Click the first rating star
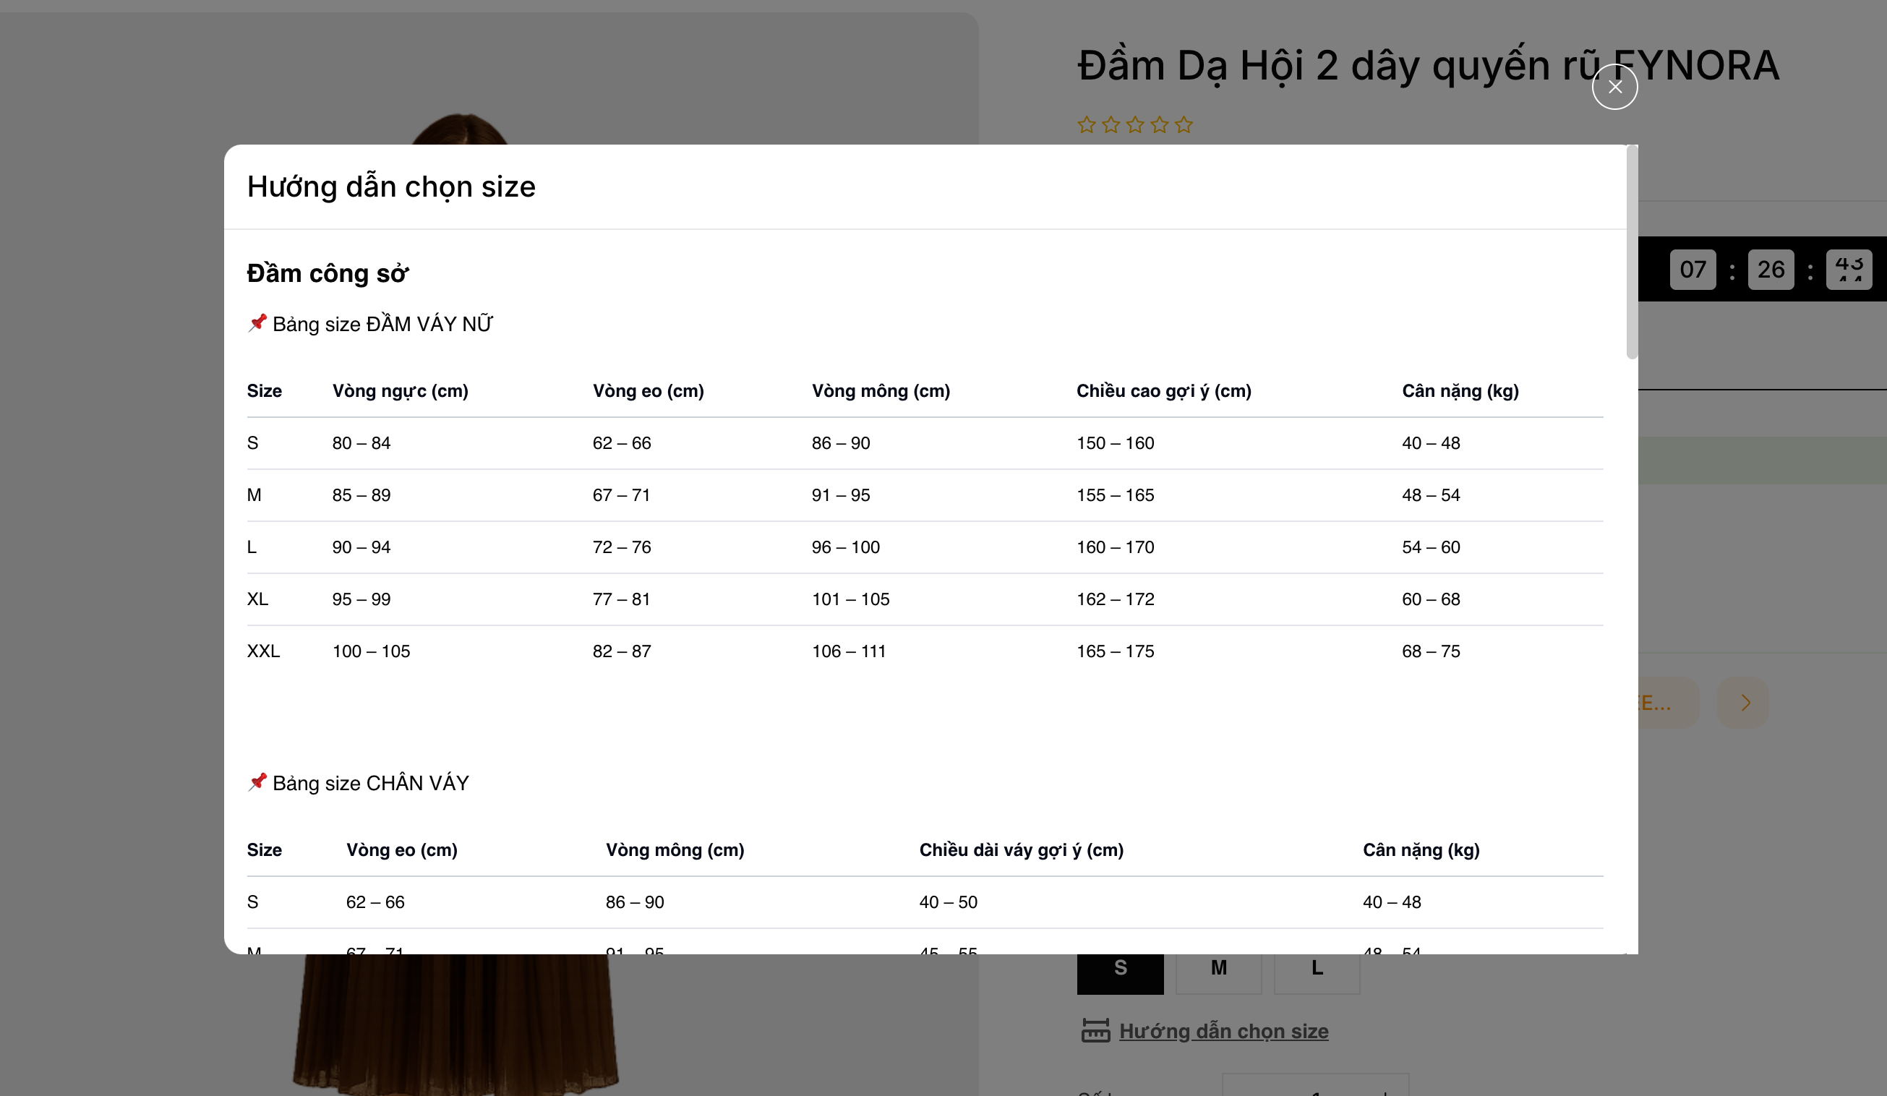Viewport: 1887px width, 1096px height. (1087, 125)
